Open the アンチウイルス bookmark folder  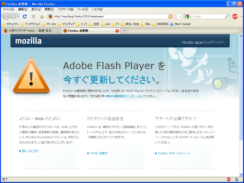pos(30,24)
